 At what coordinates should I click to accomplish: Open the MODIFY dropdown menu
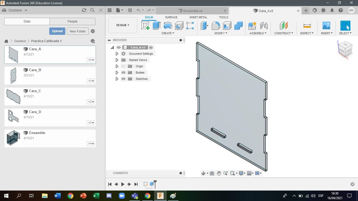tap(221, 33)
